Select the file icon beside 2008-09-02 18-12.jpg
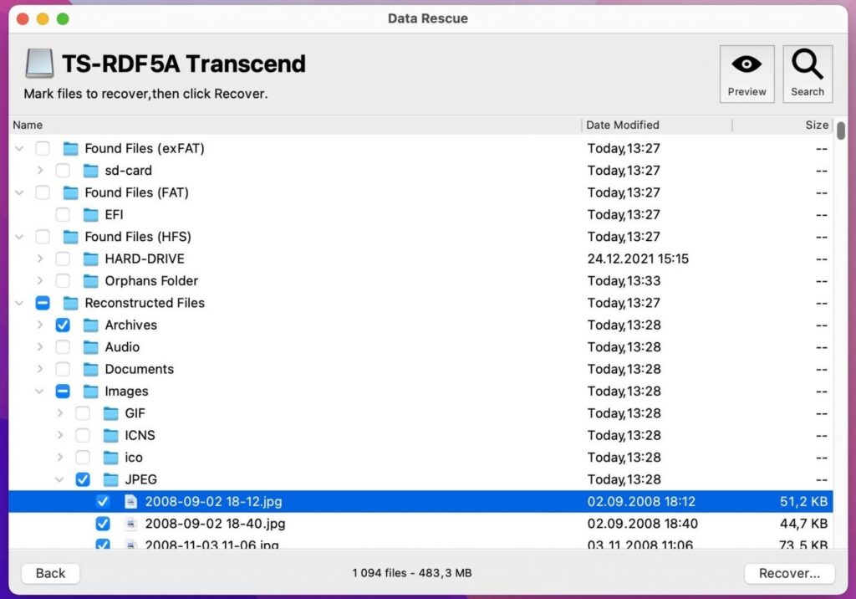Image resolution: width=856 pixels, height=599 pixels. coord(130,501)
